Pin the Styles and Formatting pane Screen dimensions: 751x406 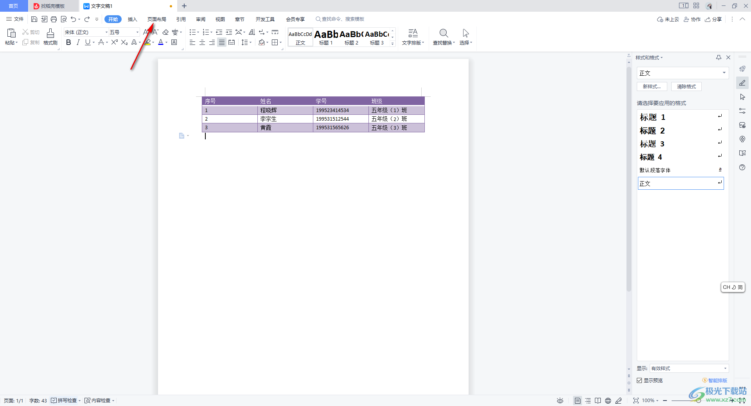(719, 57)
